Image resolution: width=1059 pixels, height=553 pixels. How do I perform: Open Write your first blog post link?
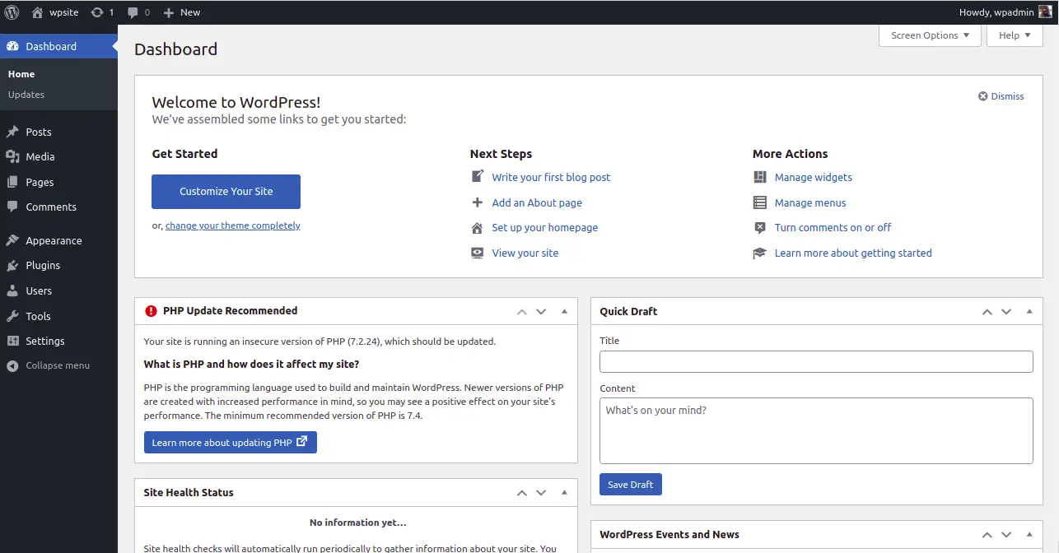coord(551,177)
